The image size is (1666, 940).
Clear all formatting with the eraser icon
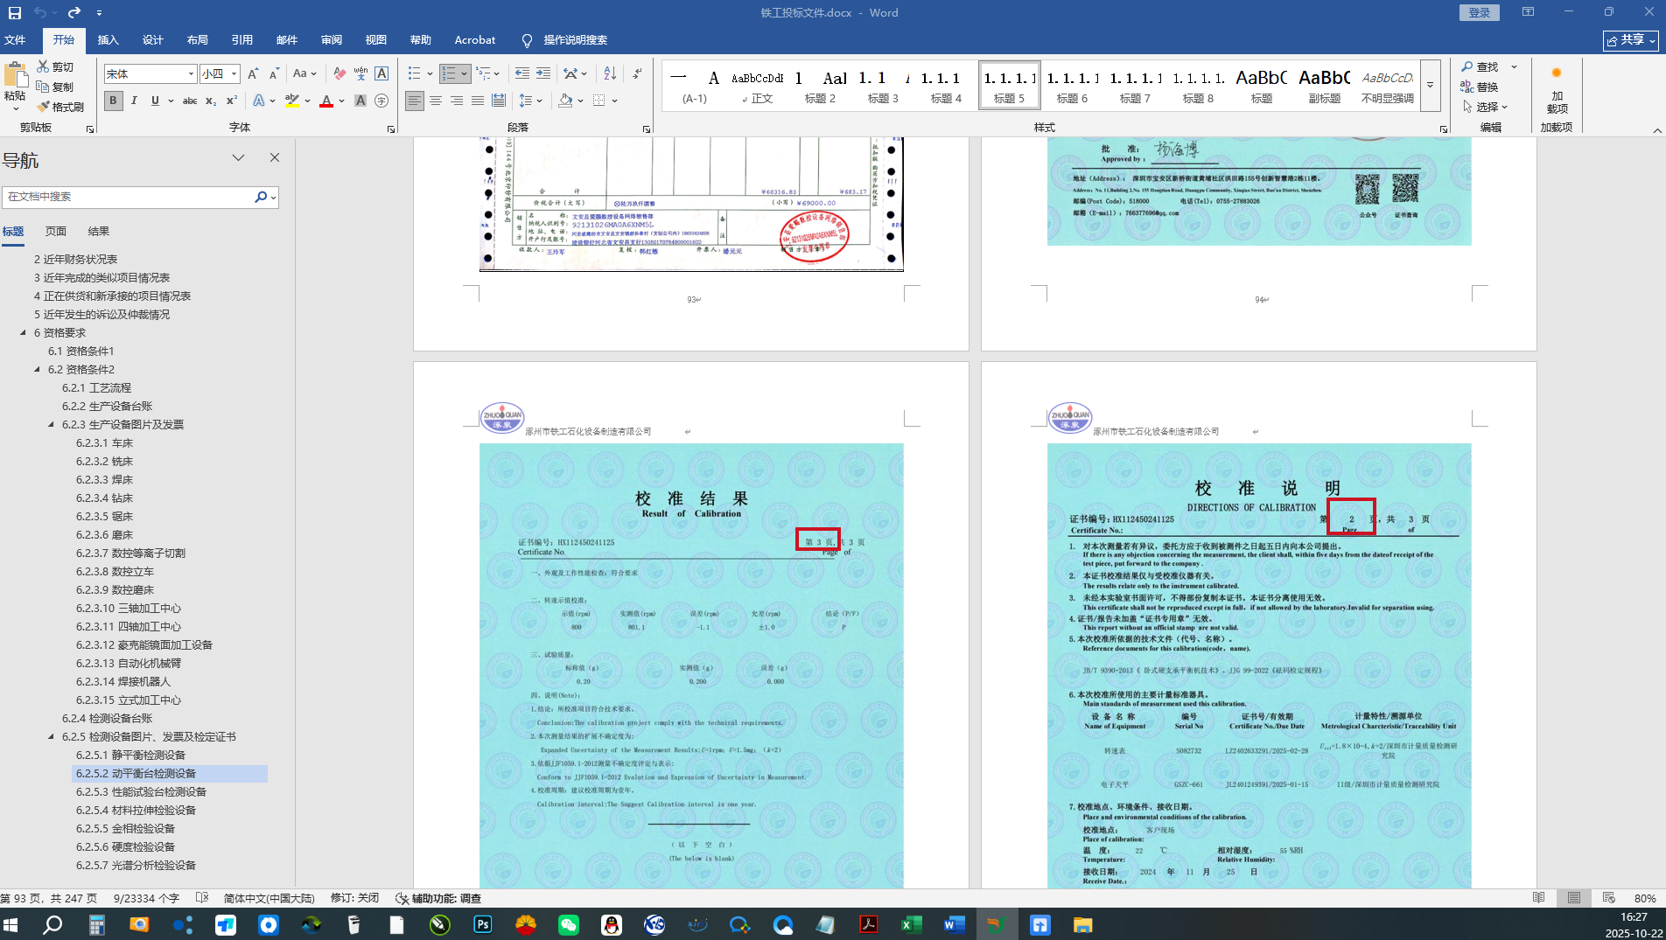point(339,73)
